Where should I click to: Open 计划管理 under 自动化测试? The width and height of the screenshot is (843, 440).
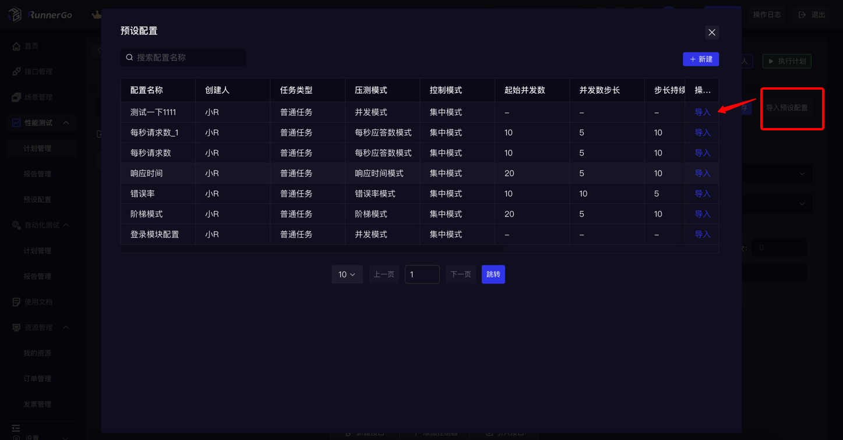(37, 251)
